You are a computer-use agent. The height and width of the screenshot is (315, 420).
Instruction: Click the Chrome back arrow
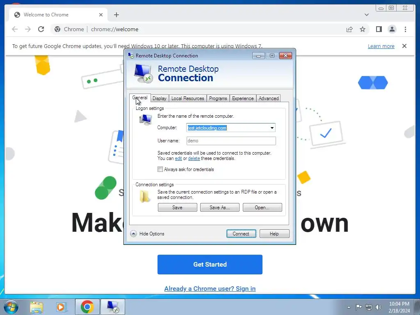click(x=15, y=29)
